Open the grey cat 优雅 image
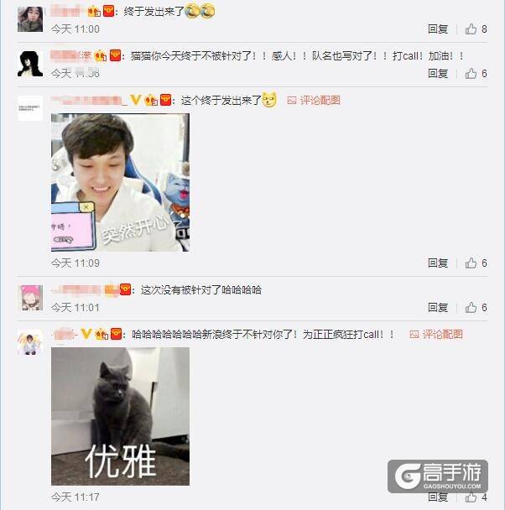This screenshot has width=505, height=510. (120, 416)
